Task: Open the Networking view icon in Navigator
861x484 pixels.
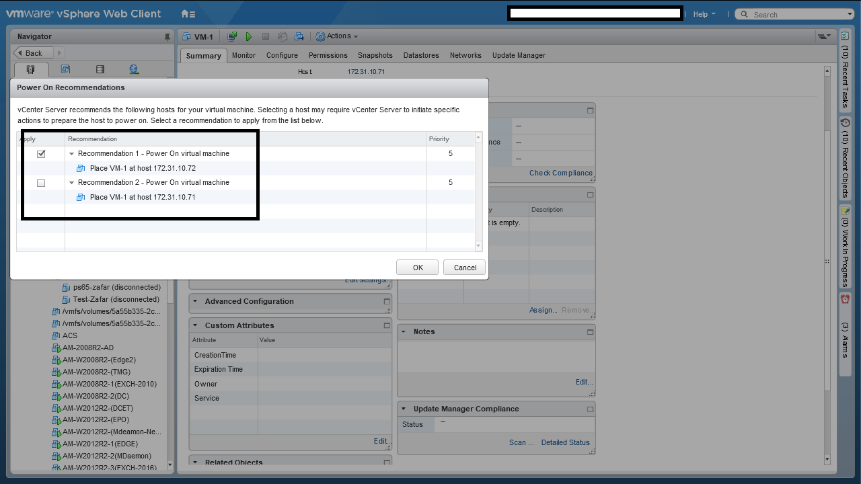Action: click(134, 69)
